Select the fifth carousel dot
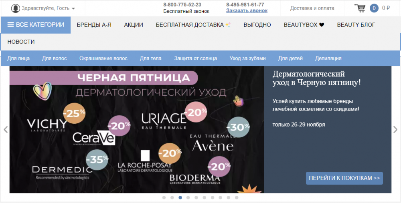This screenshot has height=203, width=401. point(196,197)
